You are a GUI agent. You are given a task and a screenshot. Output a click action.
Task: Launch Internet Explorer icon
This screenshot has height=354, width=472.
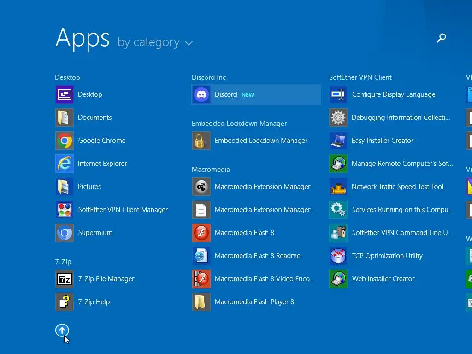point(65,164)
